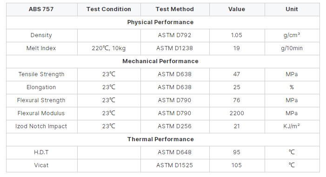Click the H.D.T row label

41,152
